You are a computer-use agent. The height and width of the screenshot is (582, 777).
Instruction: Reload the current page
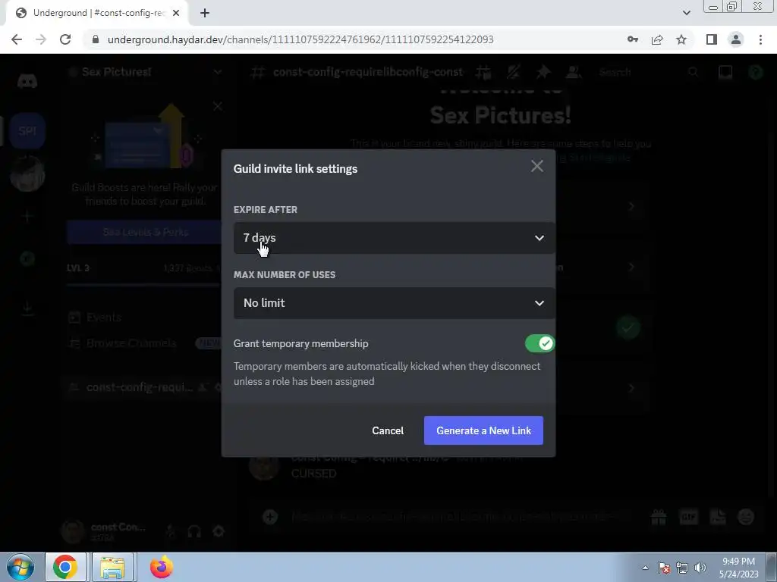(x=65, y=39)
